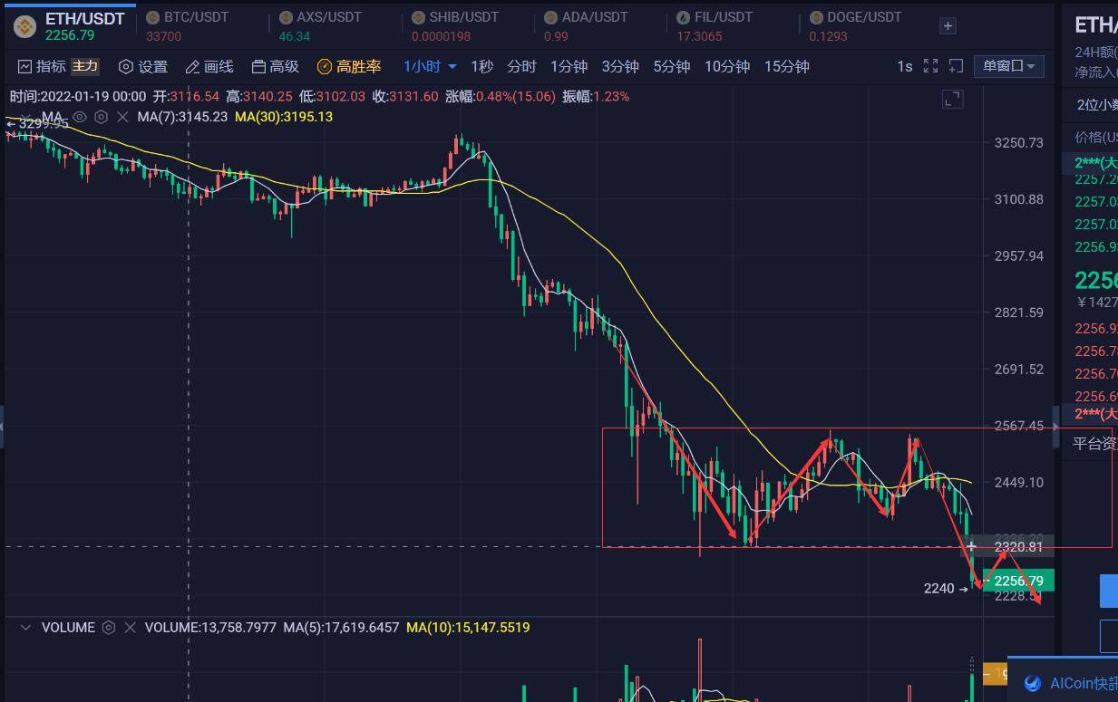Activate the 画线 drawing pencil tool
Screen dimensions: 1118x702
(209, 66)
